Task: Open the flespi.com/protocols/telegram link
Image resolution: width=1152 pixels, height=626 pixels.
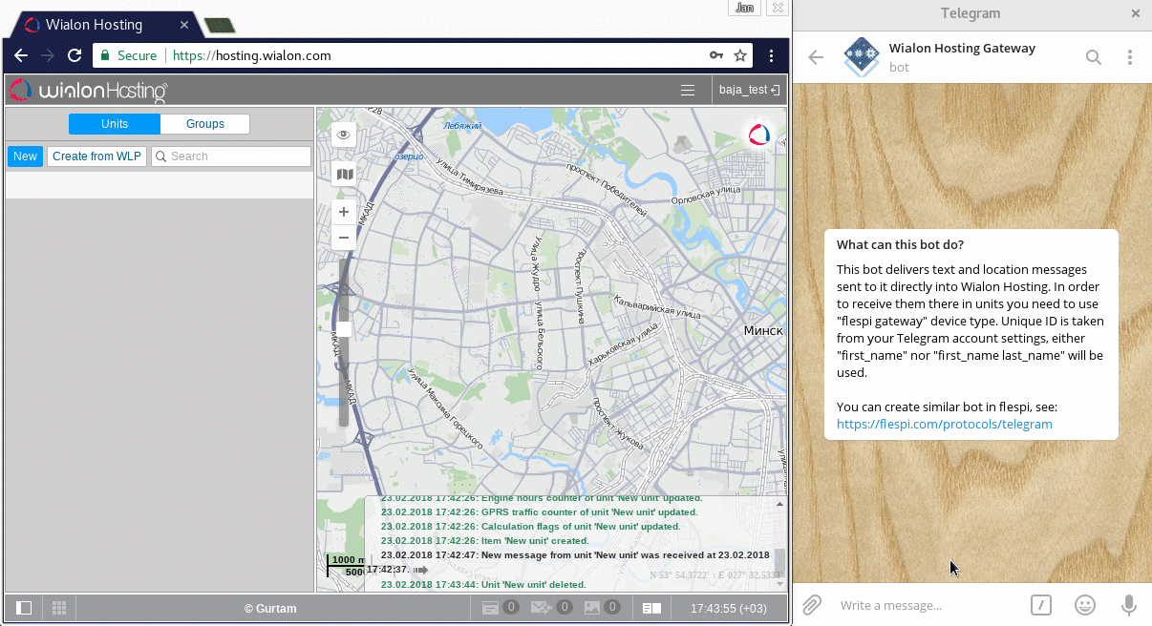Action: coord(945,424)
